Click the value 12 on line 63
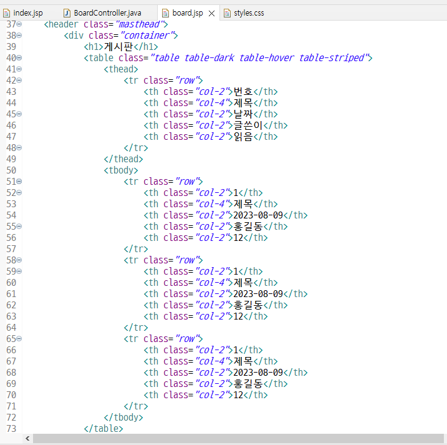447x445 pixels. click(x=238, y=316)
